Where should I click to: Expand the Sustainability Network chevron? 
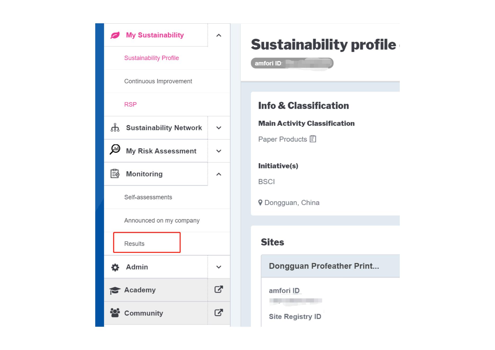[219, 128]
